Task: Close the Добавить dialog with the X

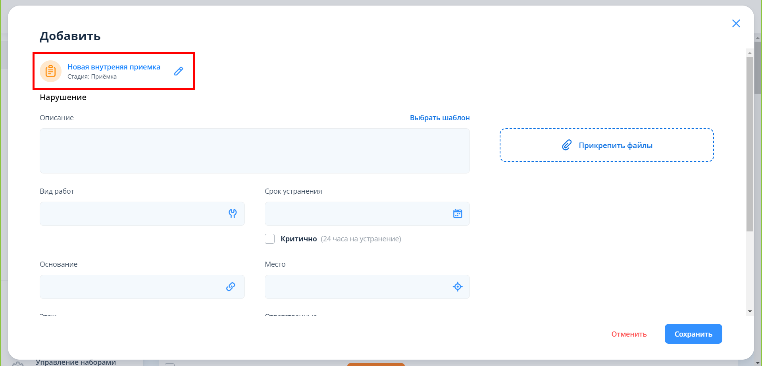Action: pos(736,23)
